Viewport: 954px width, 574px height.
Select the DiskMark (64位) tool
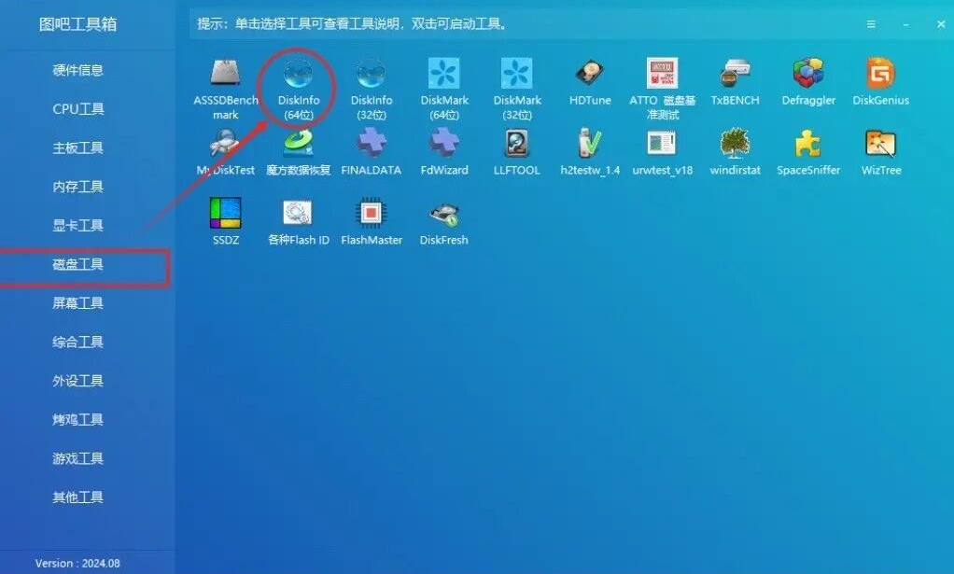(x=444, y=90)
